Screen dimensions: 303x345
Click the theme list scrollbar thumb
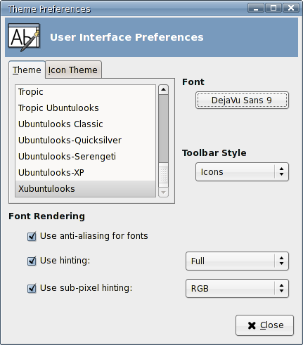(163, 129)
